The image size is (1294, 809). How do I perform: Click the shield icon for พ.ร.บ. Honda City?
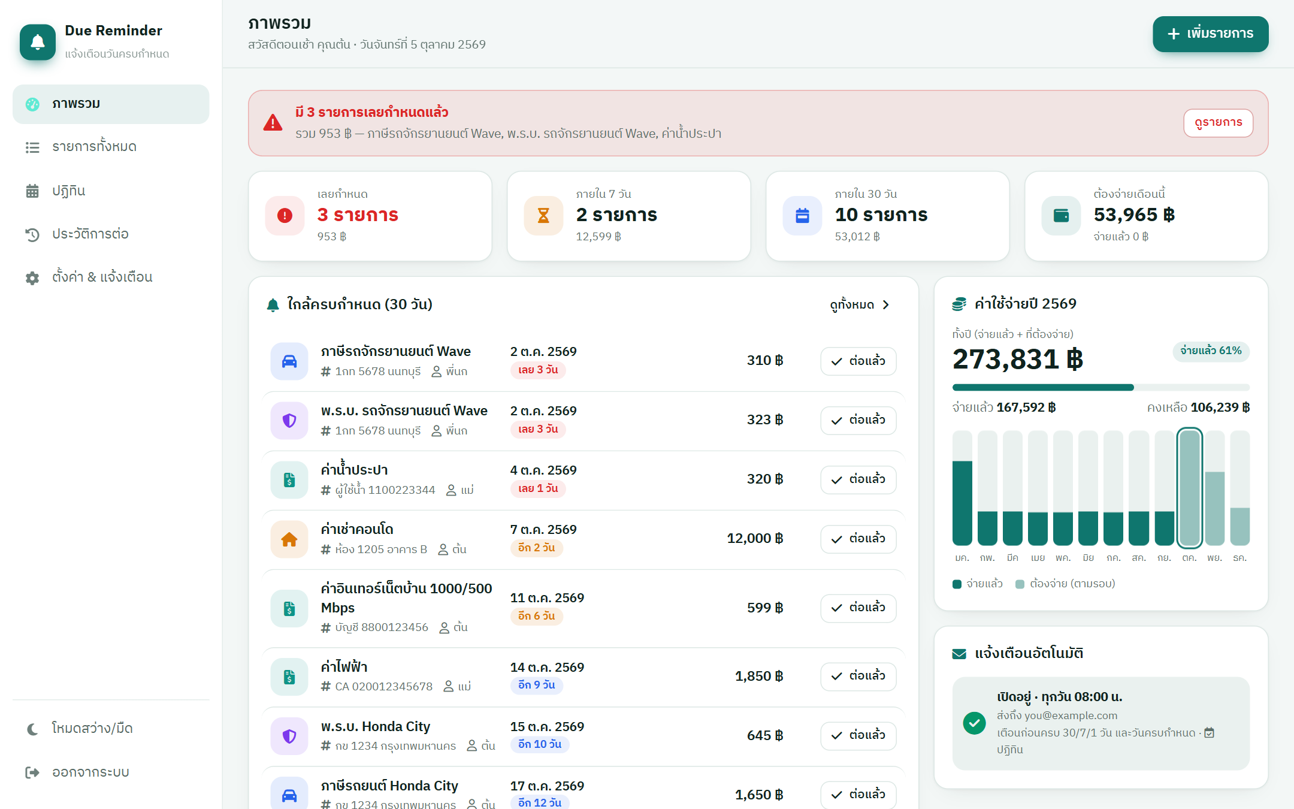[x=289, y=736]
